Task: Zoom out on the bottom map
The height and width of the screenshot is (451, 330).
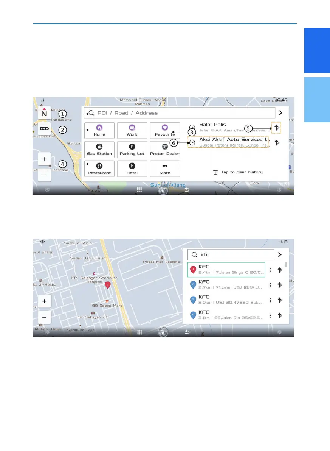Action: coord(44,317)
